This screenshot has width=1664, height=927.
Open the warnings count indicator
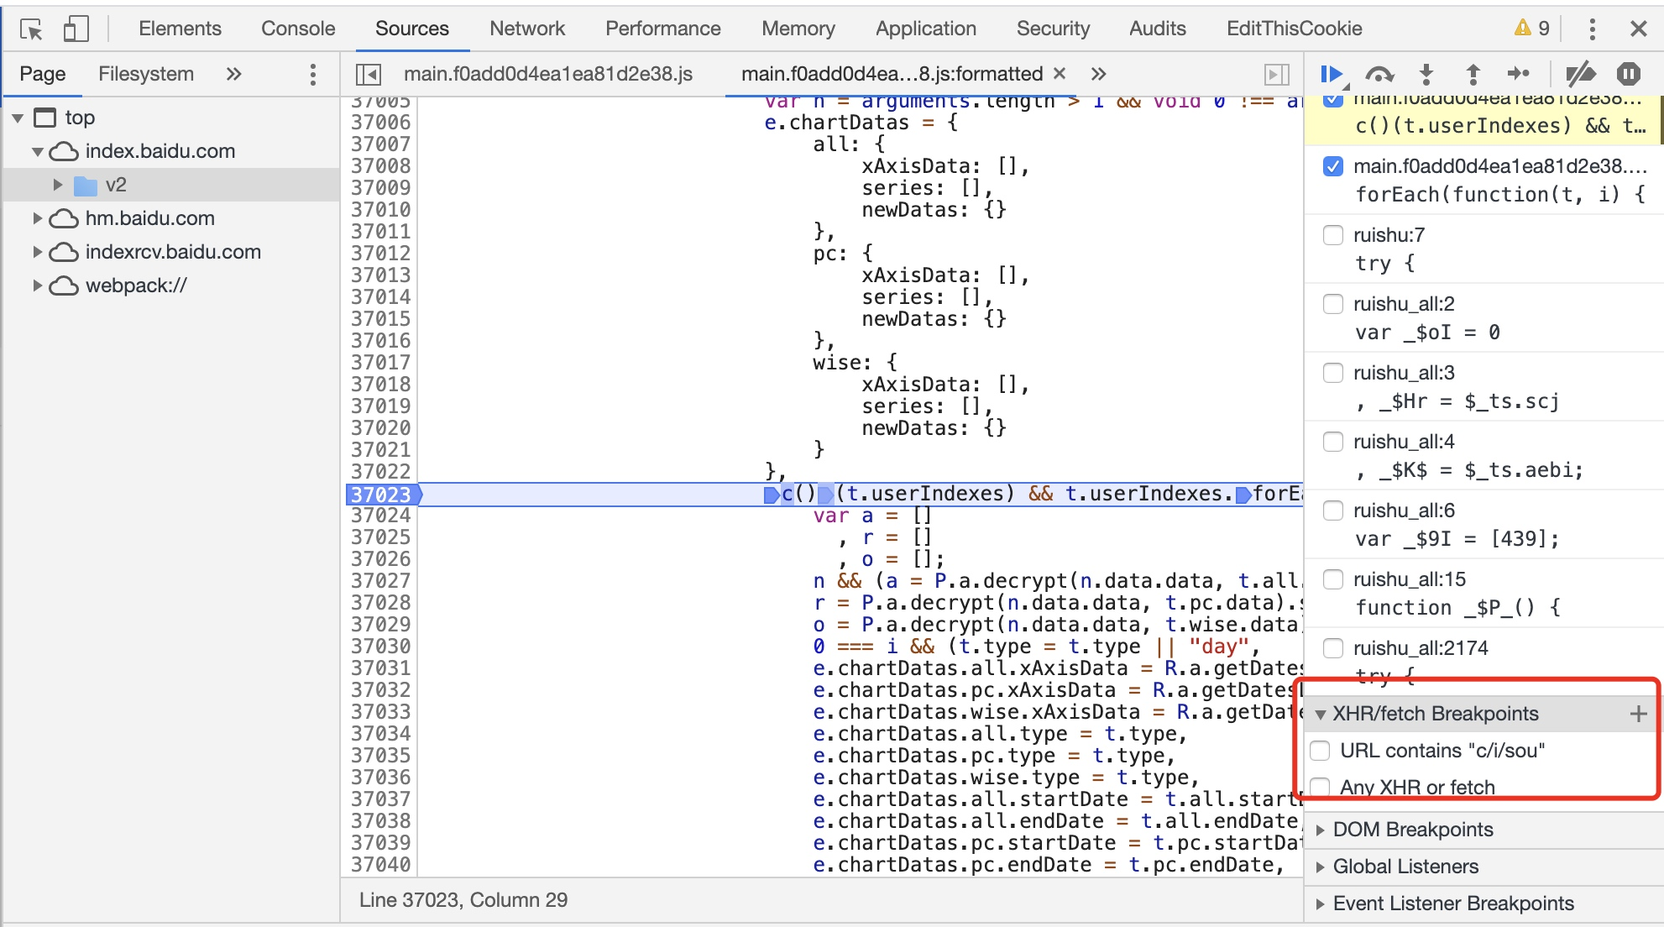[1532, 29]
